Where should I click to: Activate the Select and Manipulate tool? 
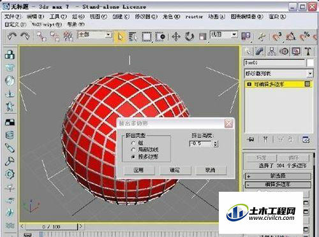coord(262,36)
